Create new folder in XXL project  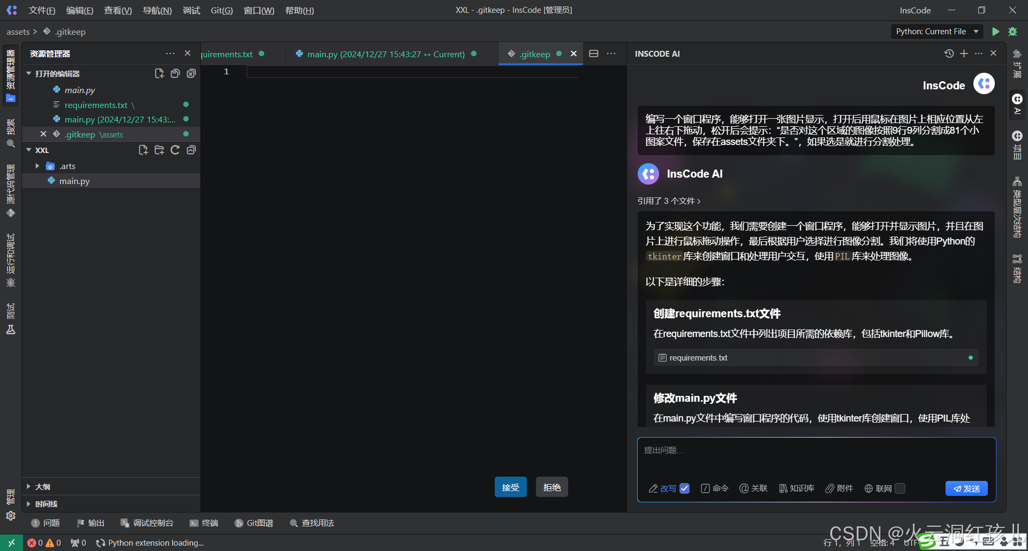[159, 150]
